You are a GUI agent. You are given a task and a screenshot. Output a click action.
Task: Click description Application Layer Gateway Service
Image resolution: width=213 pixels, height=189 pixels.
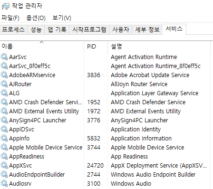[155, 93]
